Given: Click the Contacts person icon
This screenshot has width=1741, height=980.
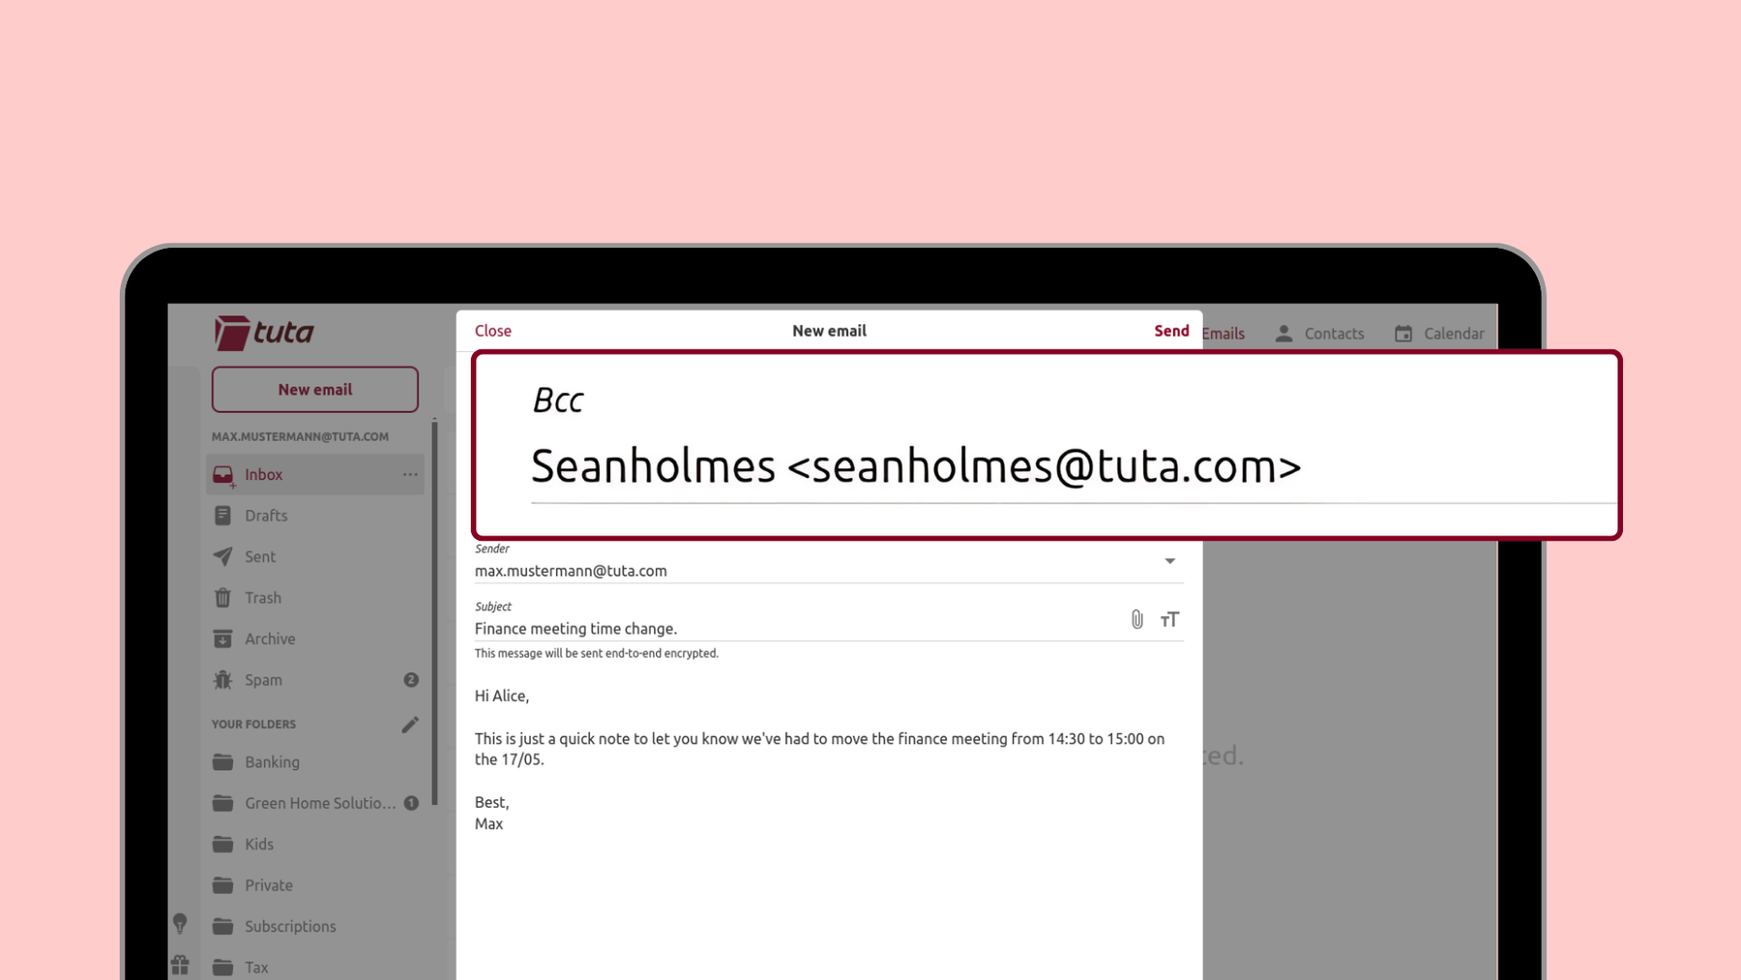Looking at the screenshot, I should 1284,334.
